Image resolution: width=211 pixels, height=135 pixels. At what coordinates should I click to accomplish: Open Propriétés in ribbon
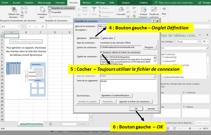[x=55, y=12]
